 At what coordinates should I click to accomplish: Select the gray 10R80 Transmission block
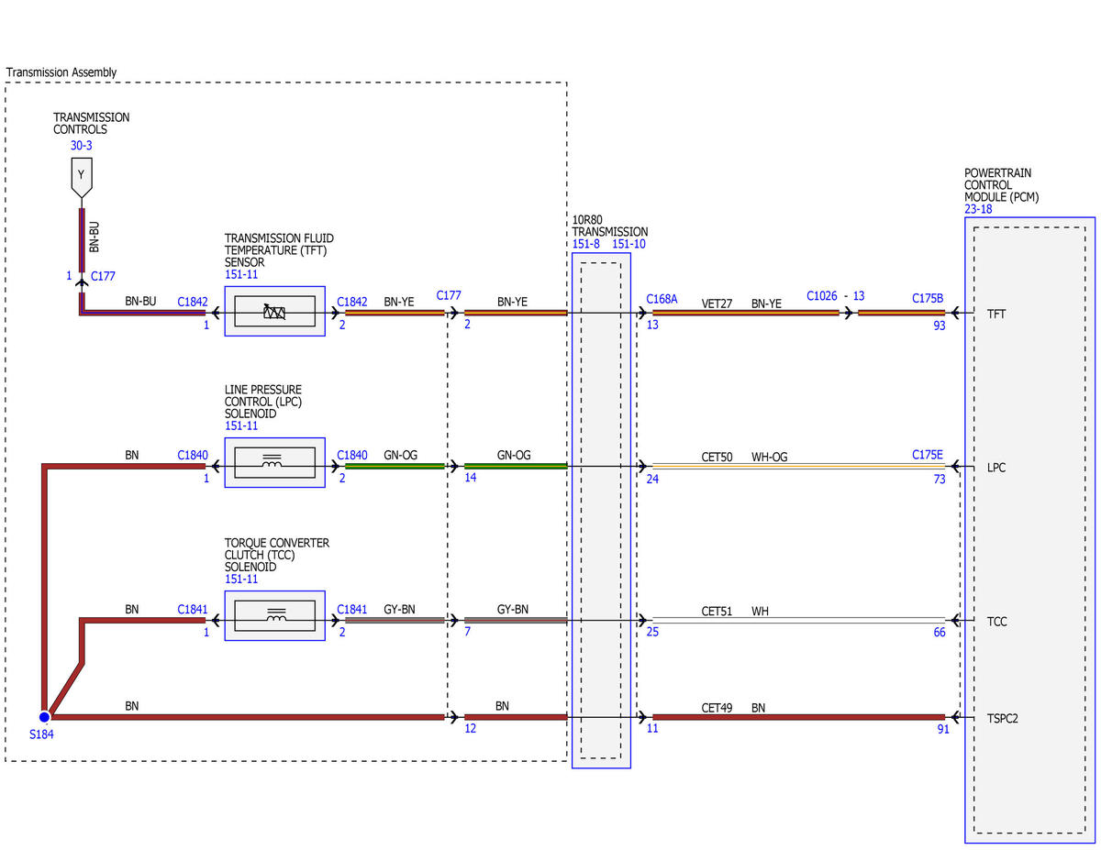(601, 511)
